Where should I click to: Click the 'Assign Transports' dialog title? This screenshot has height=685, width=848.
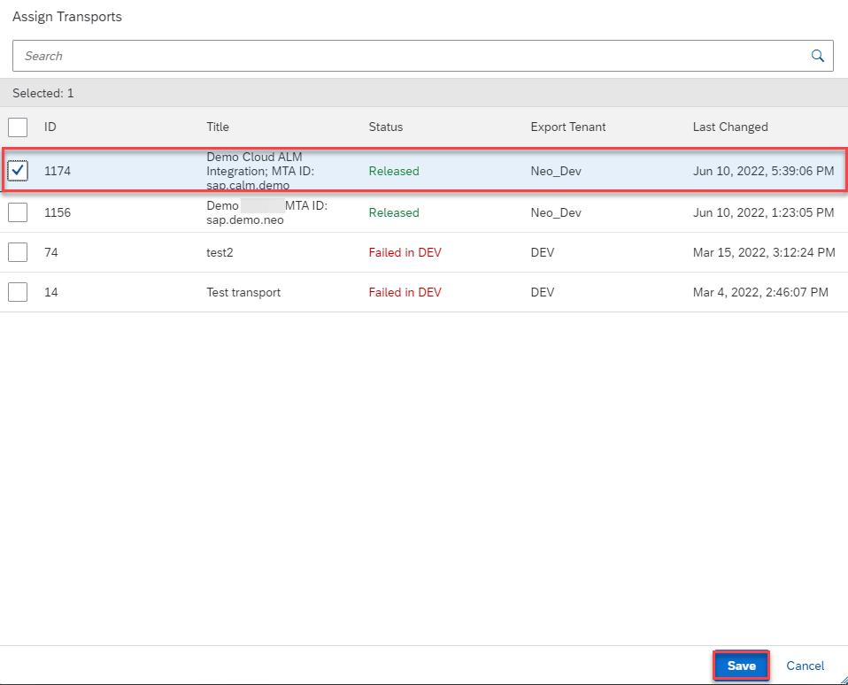pyautogui.click(x=67, y=17)
